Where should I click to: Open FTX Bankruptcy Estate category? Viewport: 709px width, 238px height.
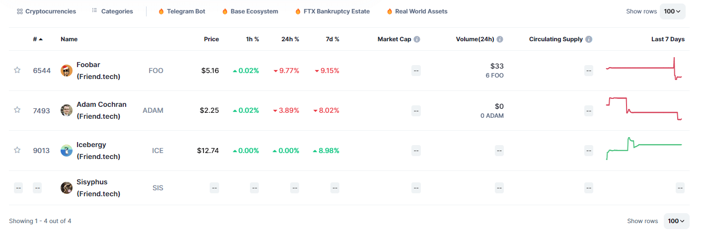coord(332,11)
